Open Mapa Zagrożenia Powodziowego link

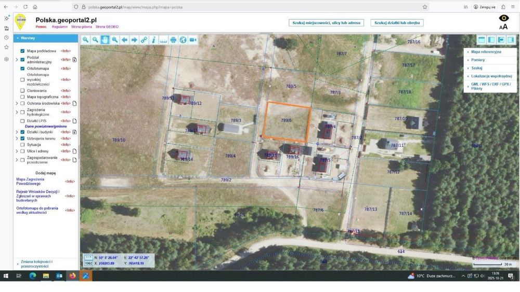coord(30,182)
